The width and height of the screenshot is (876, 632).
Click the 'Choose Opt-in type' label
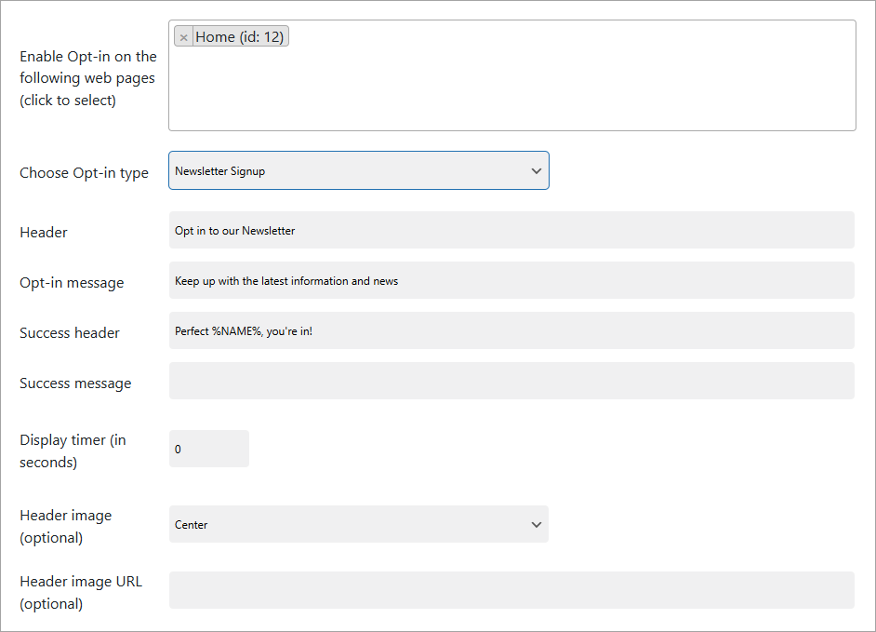84,173
